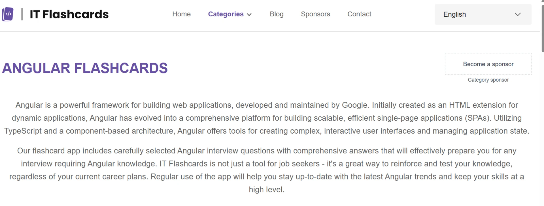Navigate to the Home page

181,14
